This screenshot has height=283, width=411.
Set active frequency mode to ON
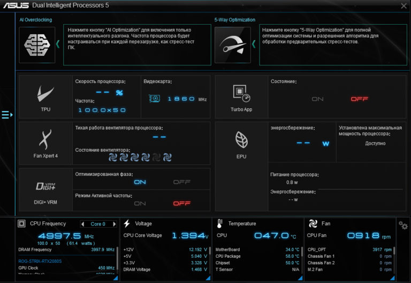pos(140,204)
